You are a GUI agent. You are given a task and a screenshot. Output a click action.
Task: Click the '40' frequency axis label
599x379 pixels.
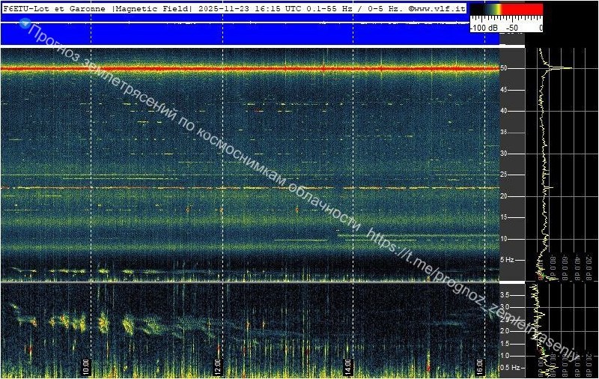(503, 111)
